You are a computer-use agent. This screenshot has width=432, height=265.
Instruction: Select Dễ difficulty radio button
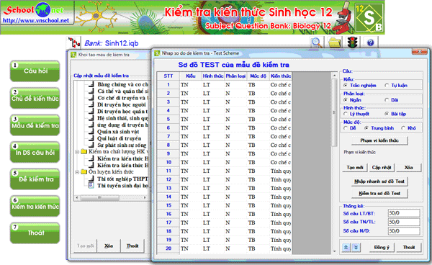tap(346, 128)
